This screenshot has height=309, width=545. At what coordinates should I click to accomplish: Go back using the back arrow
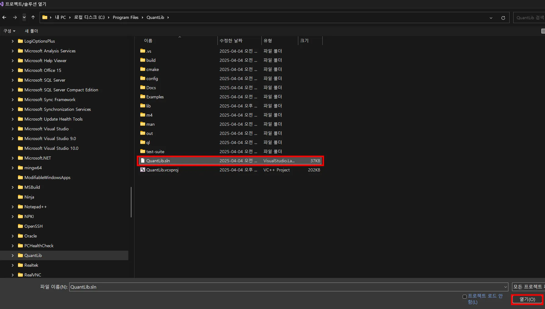pyautogui.click(x=4, y=17)
